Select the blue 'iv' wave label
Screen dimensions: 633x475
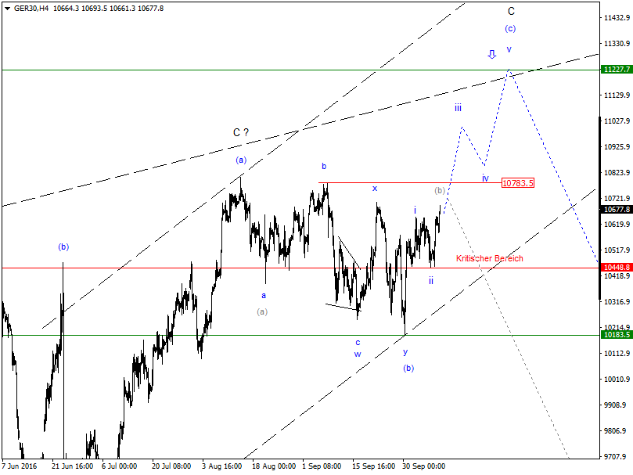pos(485,178)
